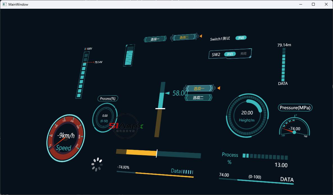Maximize the MainWindow window
The image size is (333, 195).
(x=313, y=4)
